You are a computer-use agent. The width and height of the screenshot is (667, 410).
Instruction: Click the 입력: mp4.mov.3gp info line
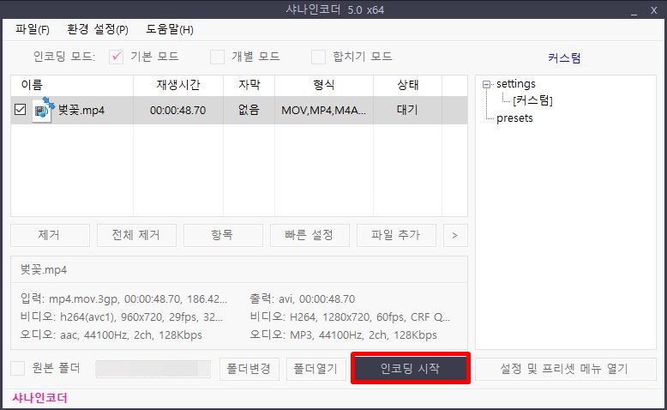point(123,298)
